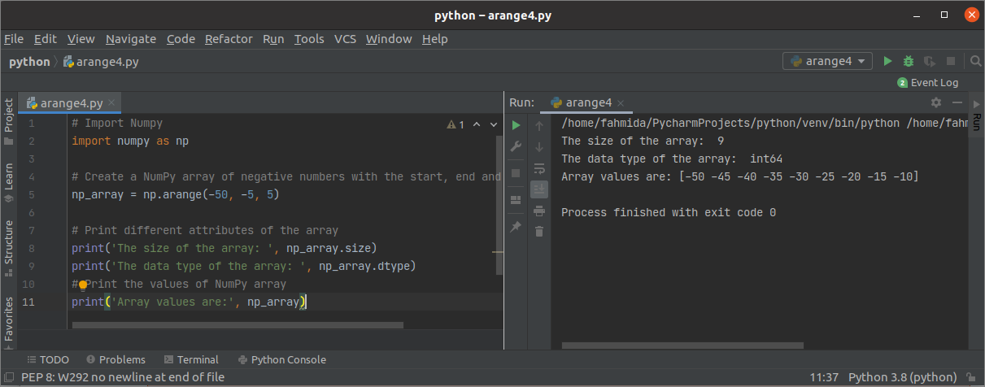Click the editor horizontal scrollbar
The image size is (985, 387).
pyautogui.click(x=238, y=325)
